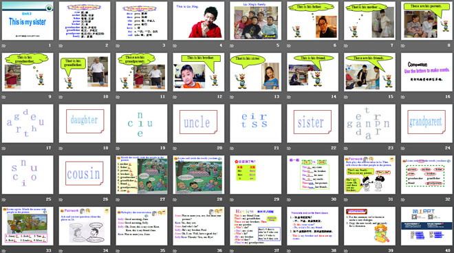Screen dimensions: 454x253
Task: Click animation star icon under slide 31
Action: [x=346, y=199]
